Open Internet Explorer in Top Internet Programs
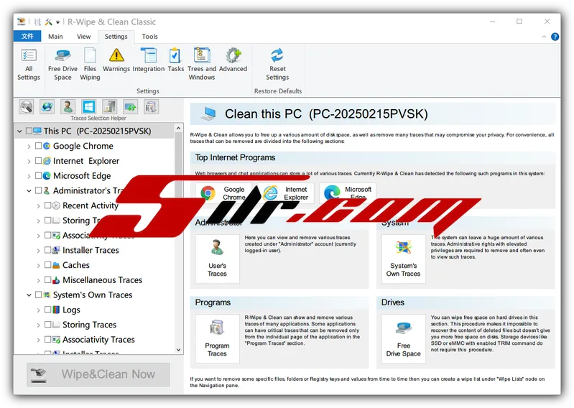This screenshot has width=574, height=408. point(285,193)
